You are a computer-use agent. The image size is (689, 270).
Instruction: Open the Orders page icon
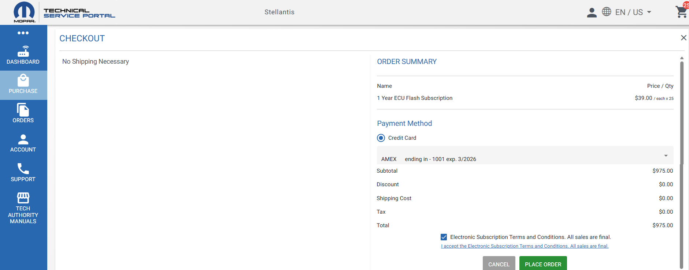click(23, 110)
